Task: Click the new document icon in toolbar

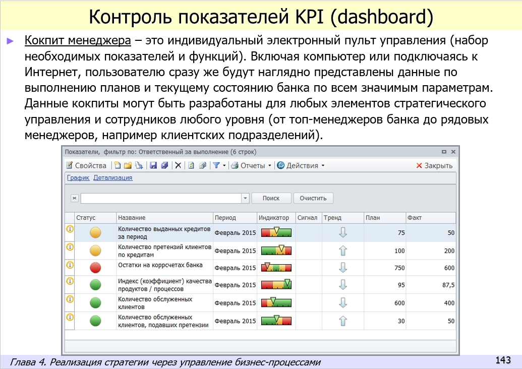Action: coord(118,165)
